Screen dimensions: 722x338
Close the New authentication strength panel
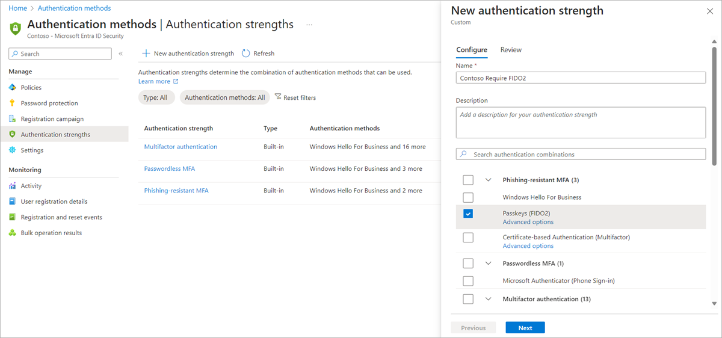709,11
